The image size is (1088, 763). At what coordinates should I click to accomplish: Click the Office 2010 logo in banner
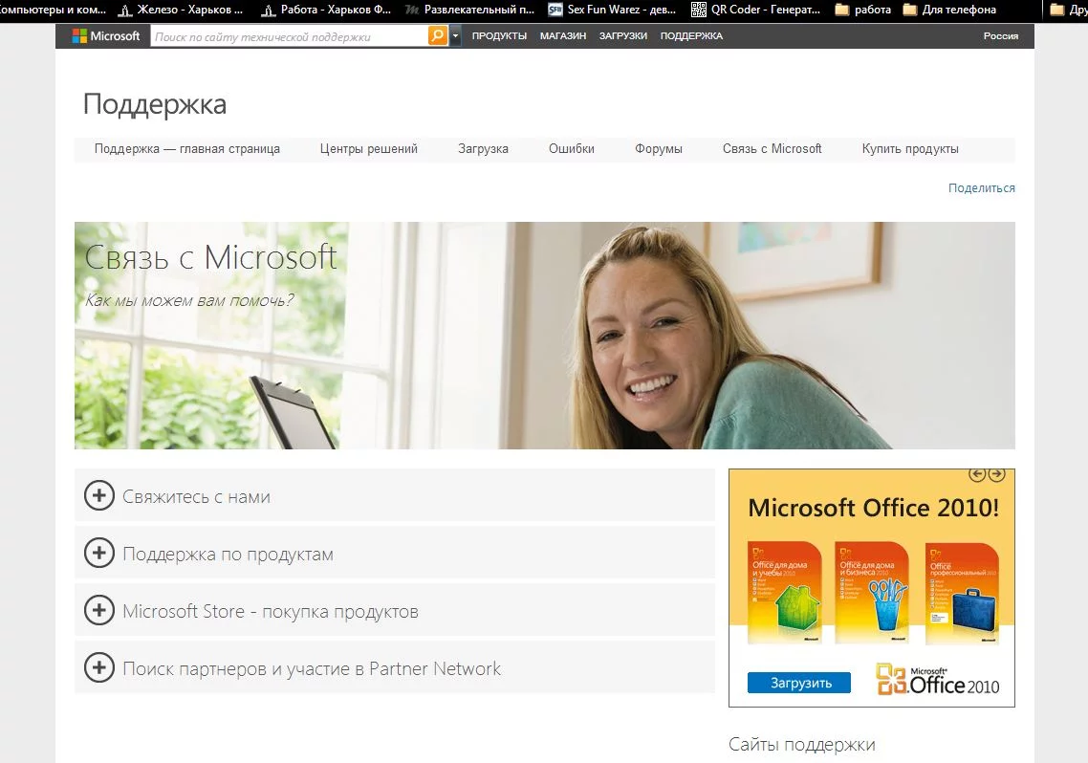[x=938, y=681]
